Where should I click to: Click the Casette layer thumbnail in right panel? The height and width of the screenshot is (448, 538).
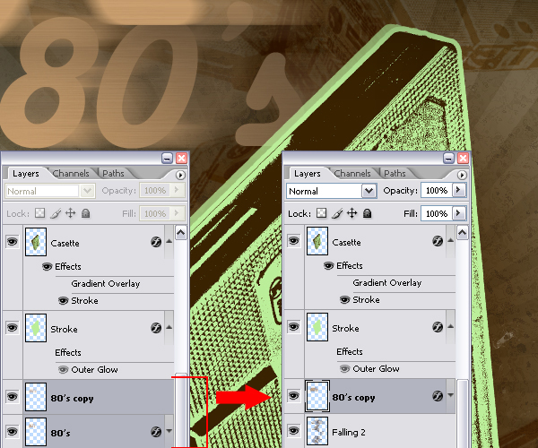317,242
